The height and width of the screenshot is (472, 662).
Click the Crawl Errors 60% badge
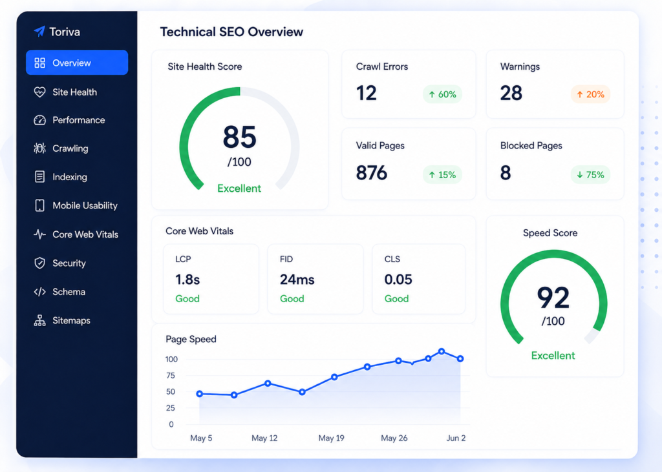tap(442, 94)
